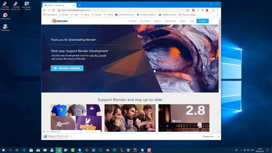Show hidden system tray icons
Viewport: 272px width, 153px height.
pyautogui.click(x=241, y=150)
